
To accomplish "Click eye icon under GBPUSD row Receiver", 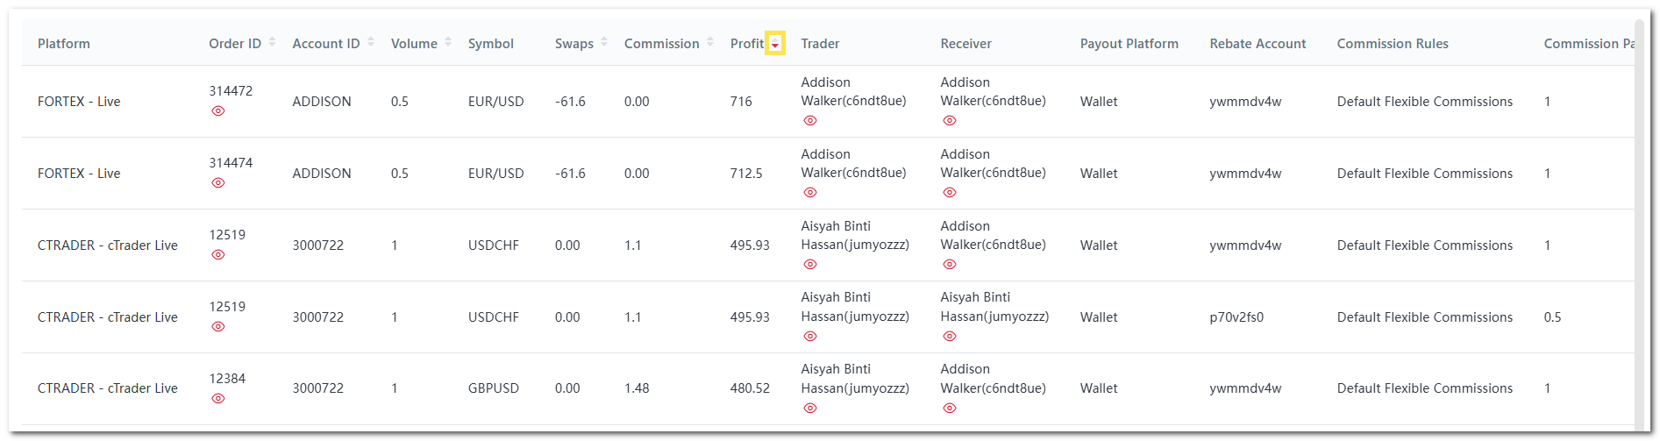I will (x=950, y=409).
